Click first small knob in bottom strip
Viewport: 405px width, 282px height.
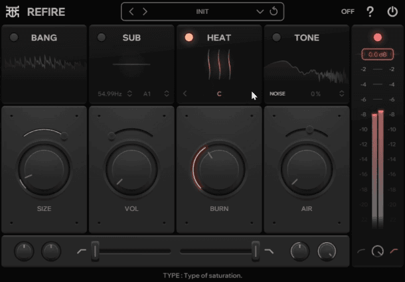tap(24, 251)
